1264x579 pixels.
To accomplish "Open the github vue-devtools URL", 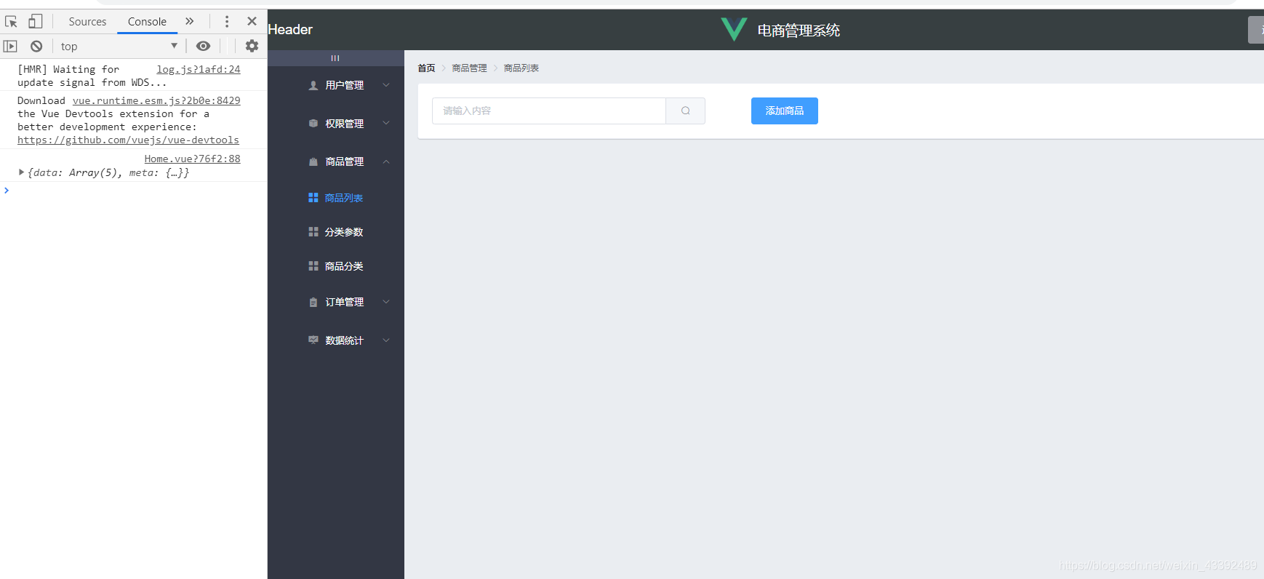I will [x=128, y=140].
